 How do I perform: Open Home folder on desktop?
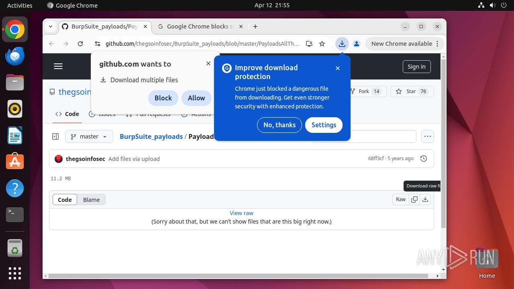[487, 263]
